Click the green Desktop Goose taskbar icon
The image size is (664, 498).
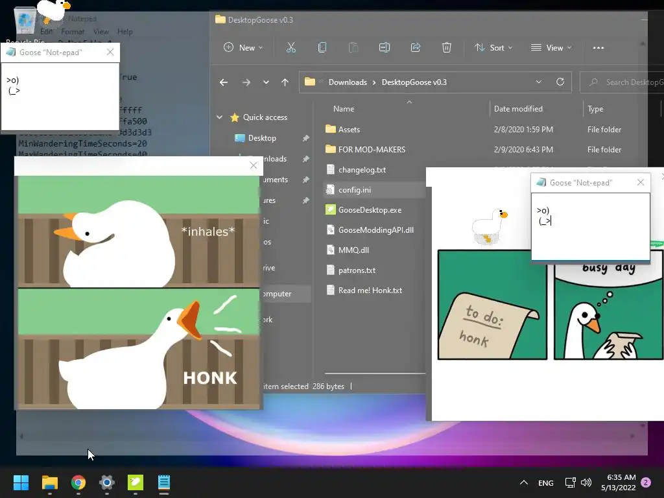click(x=136, y=482)
